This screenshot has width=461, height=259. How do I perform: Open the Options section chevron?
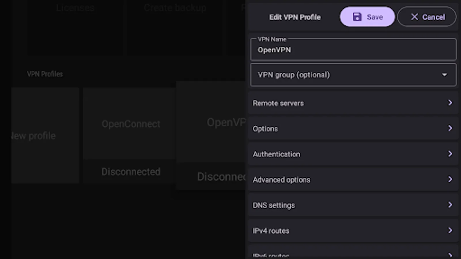(450, 128)
